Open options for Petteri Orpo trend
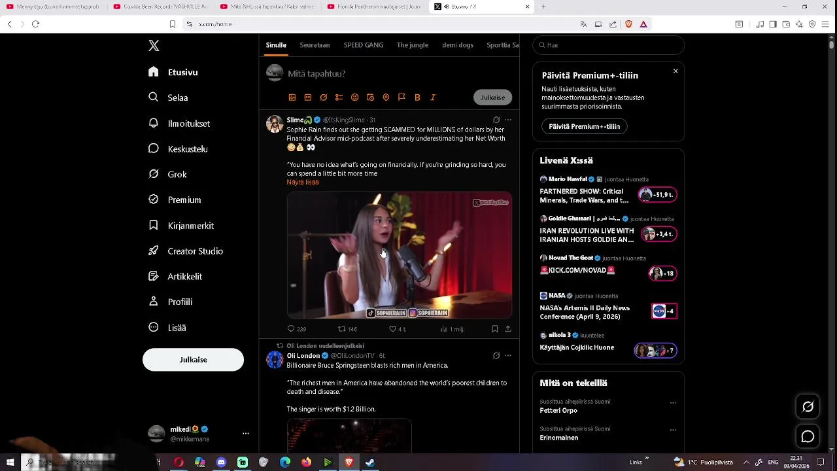Image resolution: width=837 pixels, height=471 pixels. click(673, 403)
